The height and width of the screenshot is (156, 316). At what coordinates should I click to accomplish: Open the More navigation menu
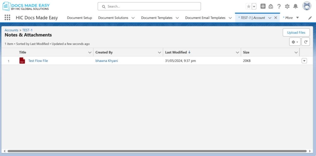pyautogui.click(x=291, y=18)
